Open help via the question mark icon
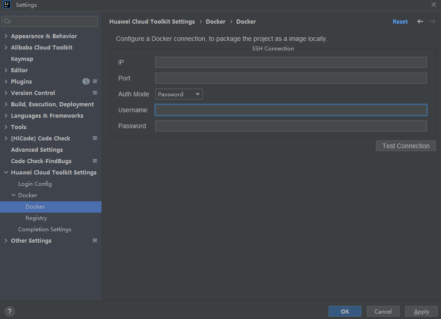Screen dimensions: 441x319 point(10,311)
